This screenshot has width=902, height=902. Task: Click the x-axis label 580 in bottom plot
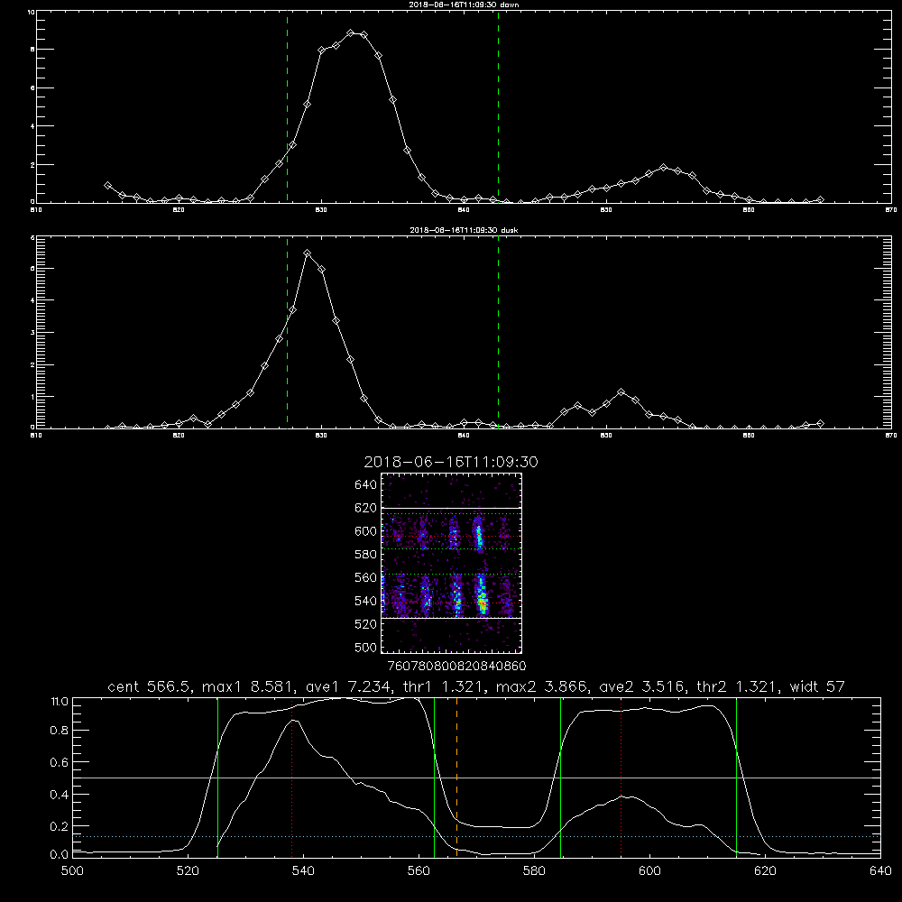click(x=534, y=871)
